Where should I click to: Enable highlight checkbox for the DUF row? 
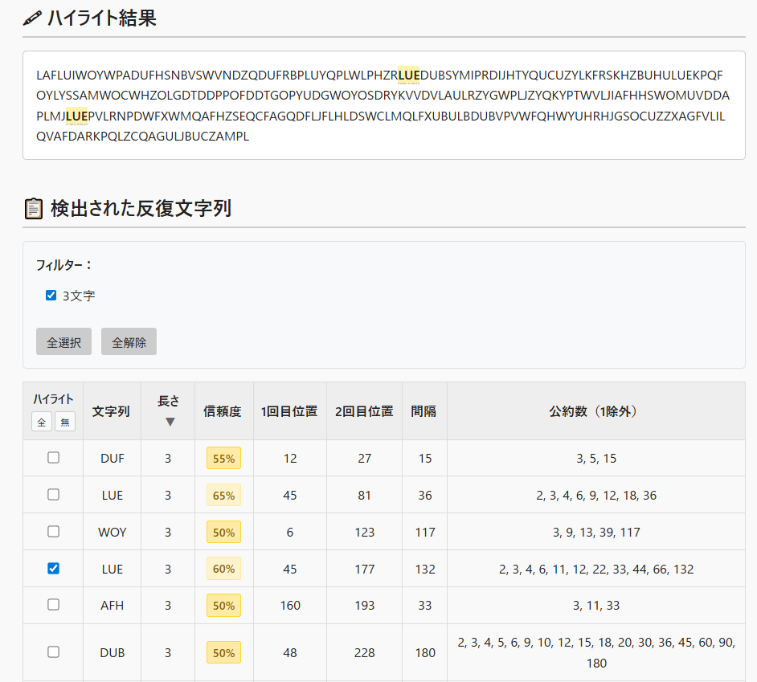pyautogui.click(x=53, y=458)
